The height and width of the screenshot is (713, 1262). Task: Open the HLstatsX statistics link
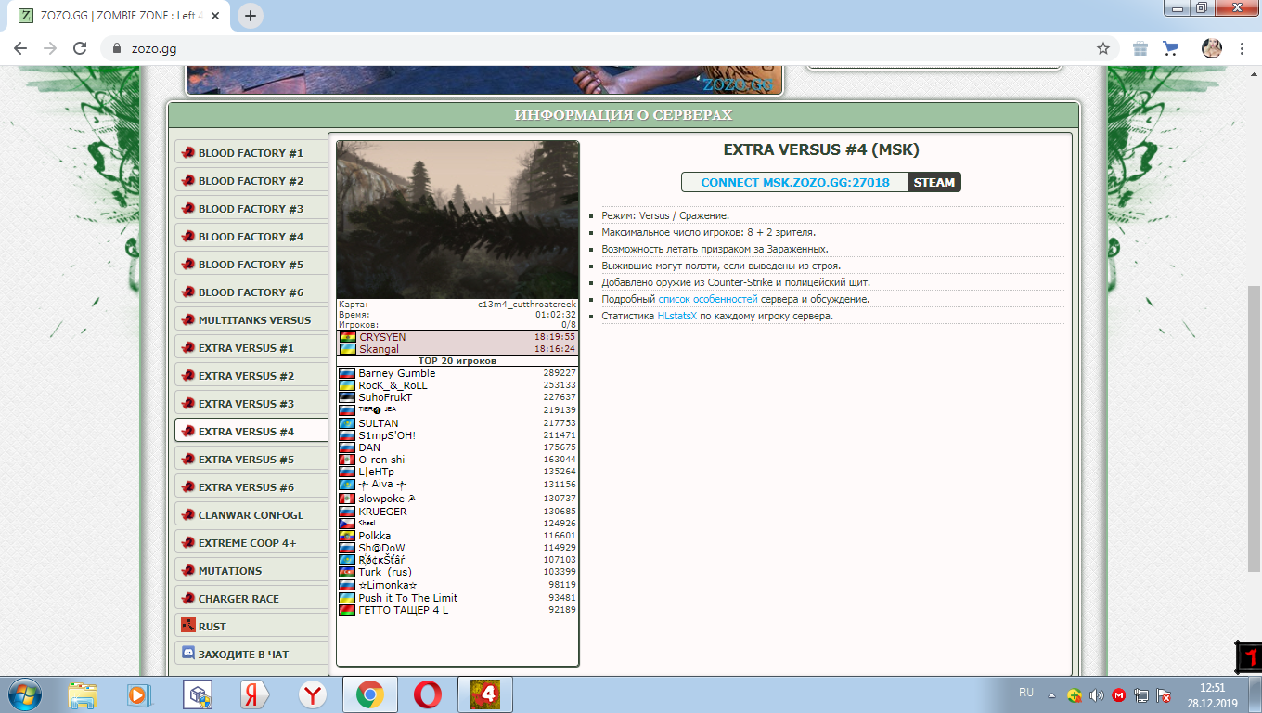(676, 316)
